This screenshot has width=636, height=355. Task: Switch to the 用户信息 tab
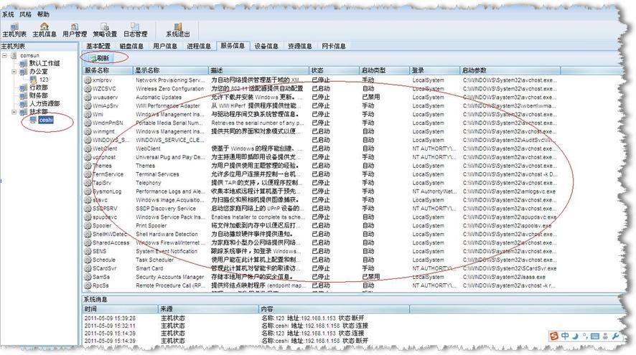point(165,46)
